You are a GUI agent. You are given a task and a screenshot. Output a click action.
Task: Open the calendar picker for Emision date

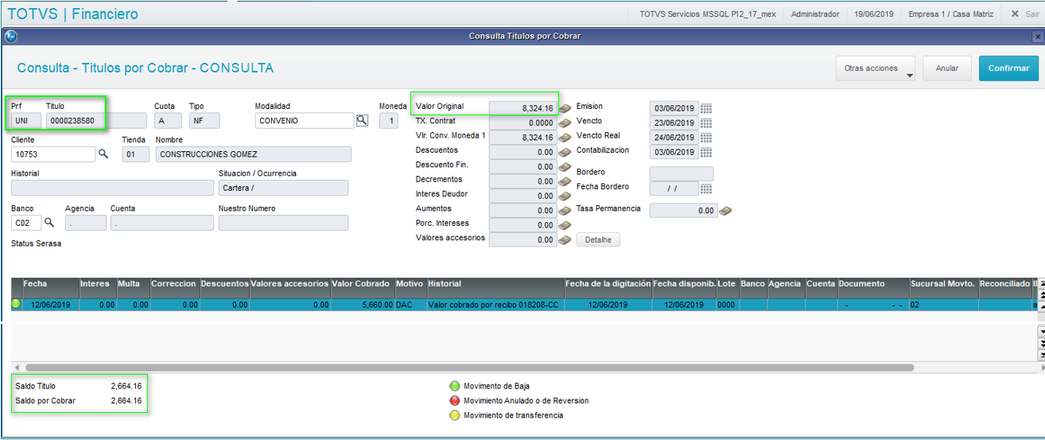click(706, 108)
